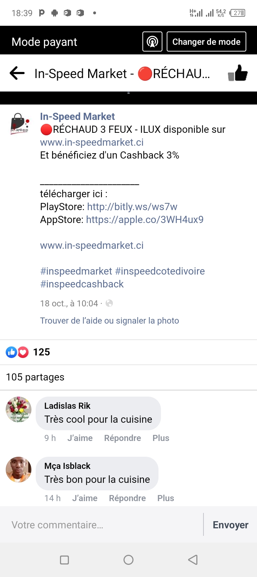Tap the hotspot broadcast icon
The height and width of the screenshot is (577, 257).
coord(152,42)
